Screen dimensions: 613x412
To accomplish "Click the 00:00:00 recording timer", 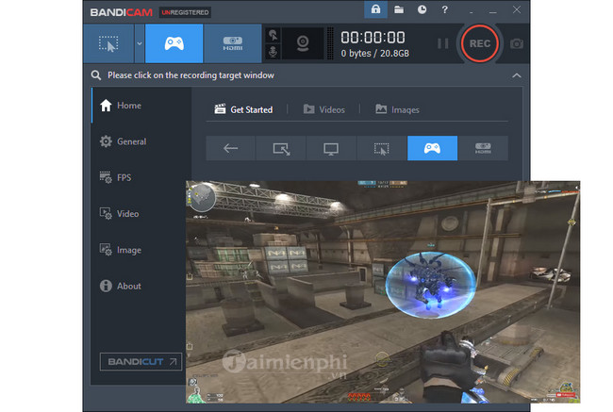I will 373,38.
